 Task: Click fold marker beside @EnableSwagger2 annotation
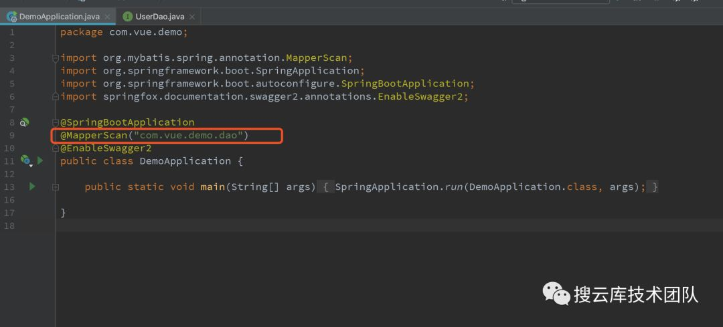click(x=56, y=148)
